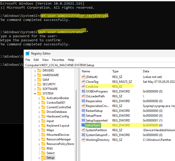Expand the SAM key
This screenshot has width=175, height=161.
click(x=35, y=80)
